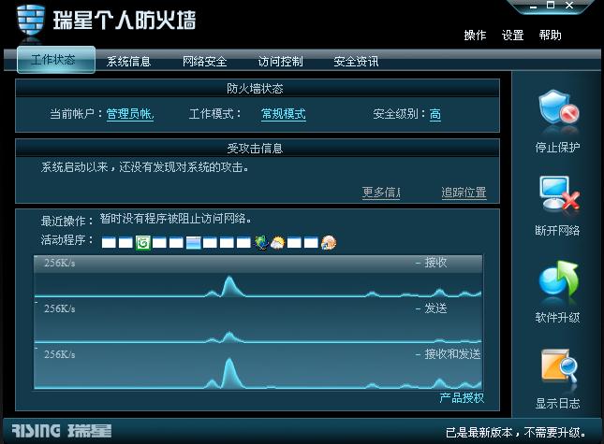
Task: Click the 停止保护 shield icon
Action: [x=558, y=108]
